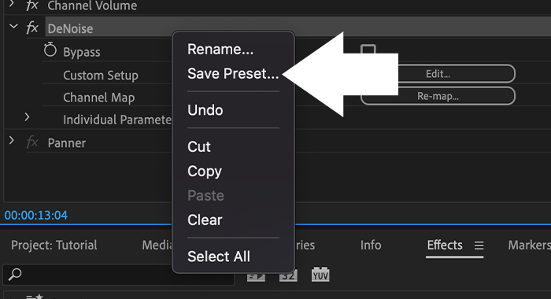
Task: Click the magnifier icon in effects search
Action: click(15, 274)
